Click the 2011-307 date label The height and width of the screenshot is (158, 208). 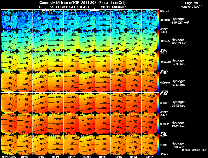[x=88, y=3]
